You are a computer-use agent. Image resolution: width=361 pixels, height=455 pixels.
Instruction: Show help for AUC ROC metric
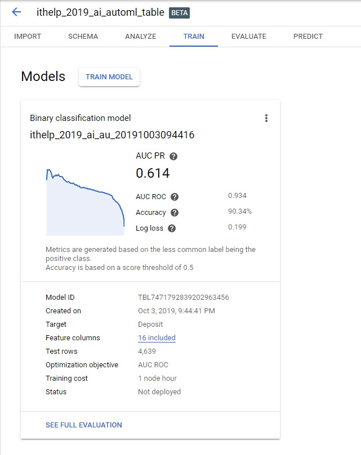coord(175,197)
